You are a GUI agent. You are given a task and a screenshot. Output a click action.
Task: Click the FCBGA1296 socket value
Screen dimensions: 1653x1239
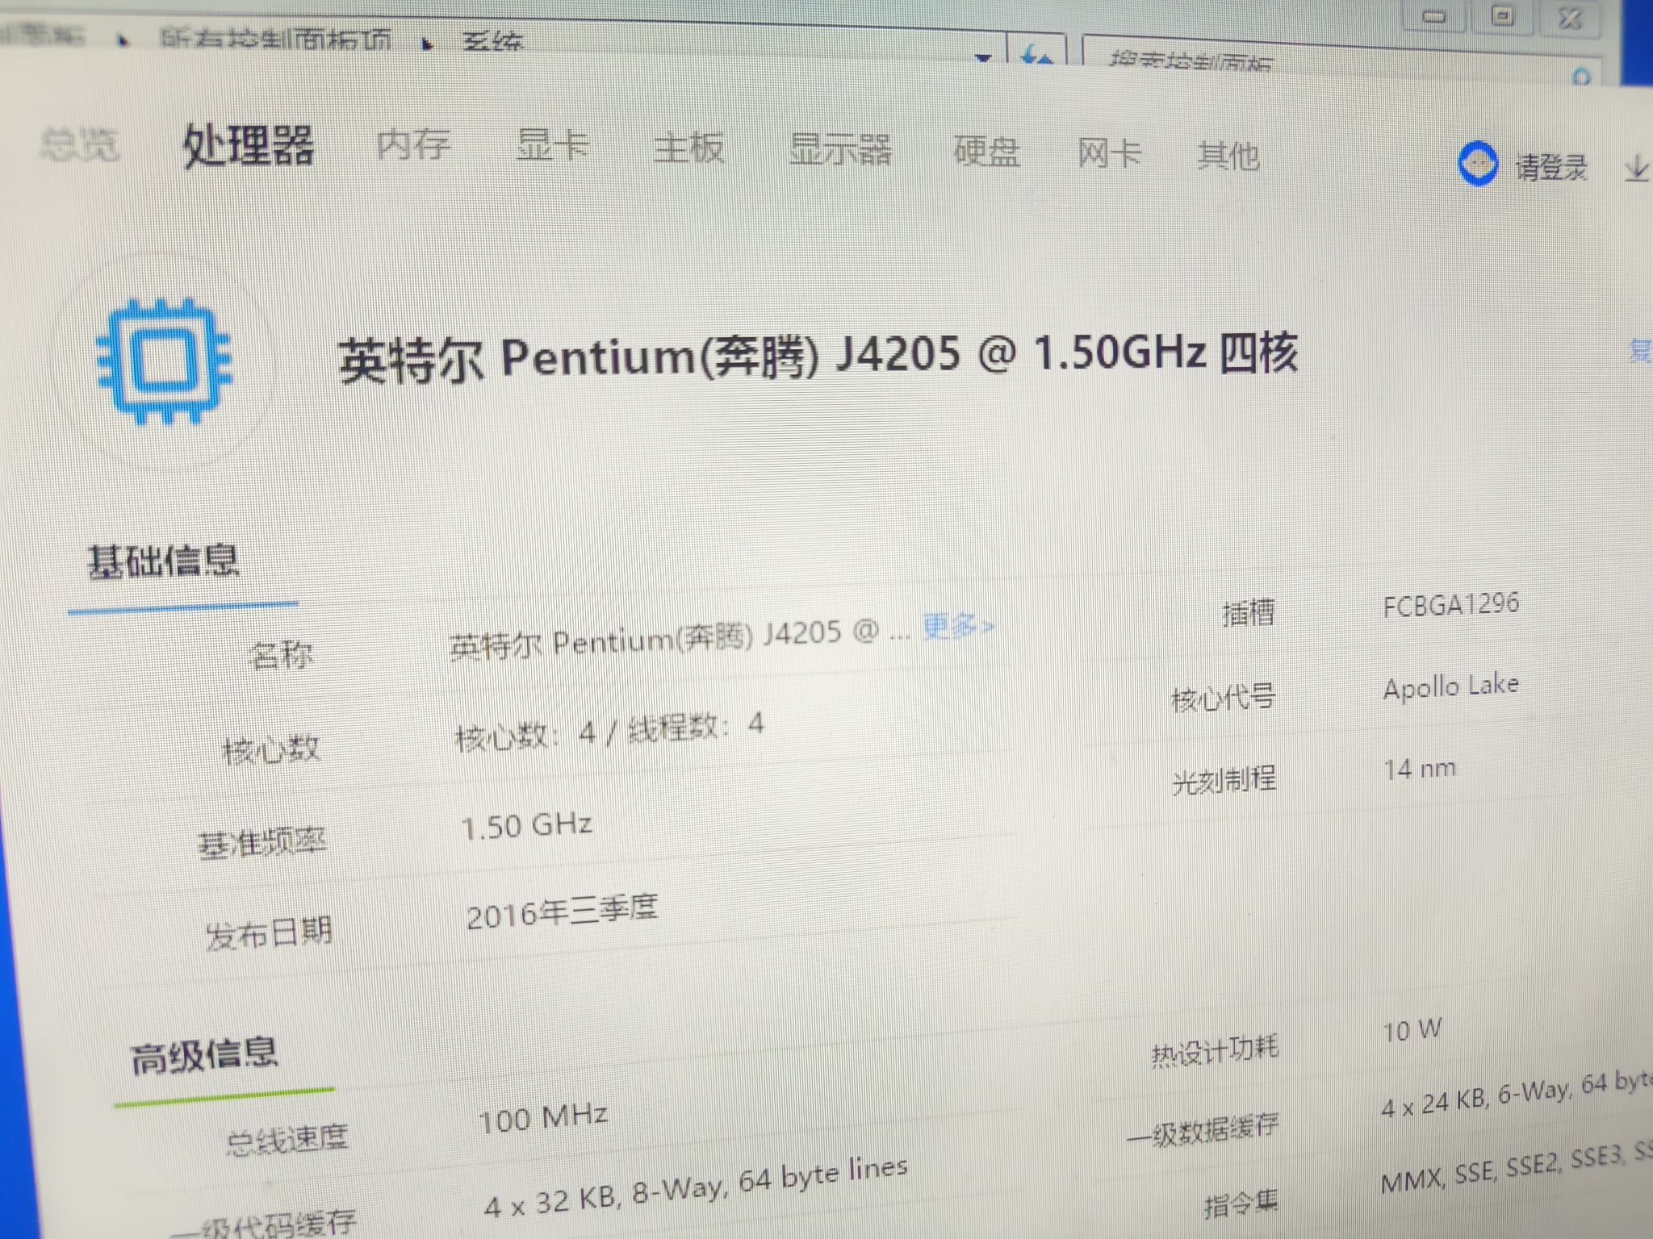[1450, 605]
